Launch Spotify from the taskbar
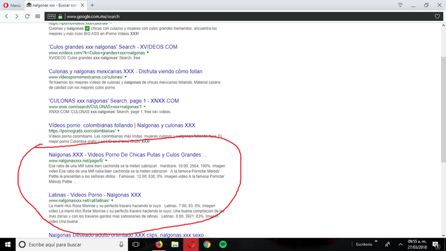This screenshot has height=251, width=446. (223, 245)
